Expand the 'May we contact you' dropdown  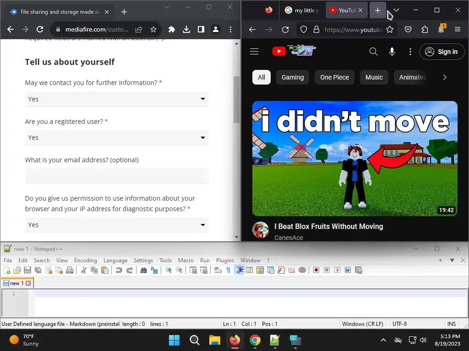(x=117, y=99)
